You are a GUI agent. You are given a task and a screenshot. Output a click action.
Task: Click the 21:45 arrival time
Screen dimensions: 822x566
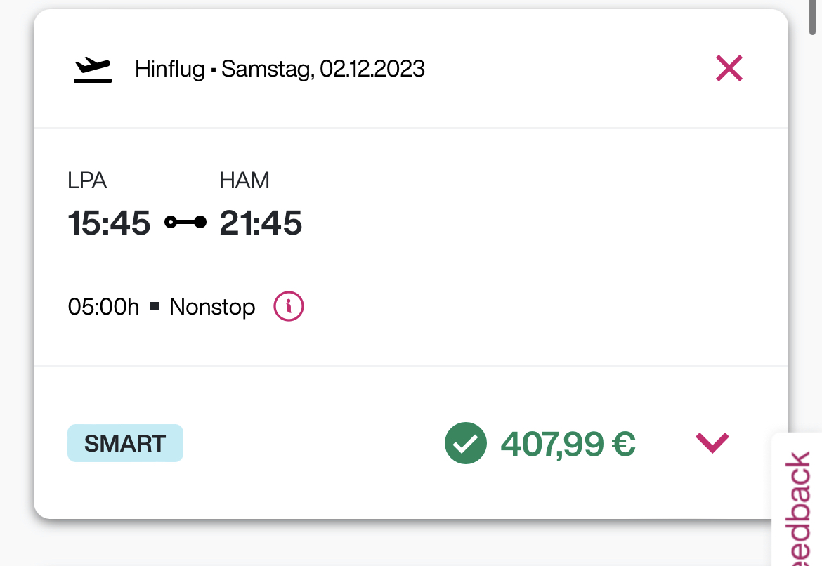pyautogui.click(x=261, y=223)
